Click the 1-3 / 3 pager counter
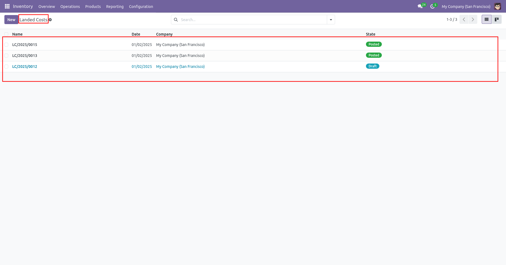Viewport: 506px width, 265px height. pos(452,19)
